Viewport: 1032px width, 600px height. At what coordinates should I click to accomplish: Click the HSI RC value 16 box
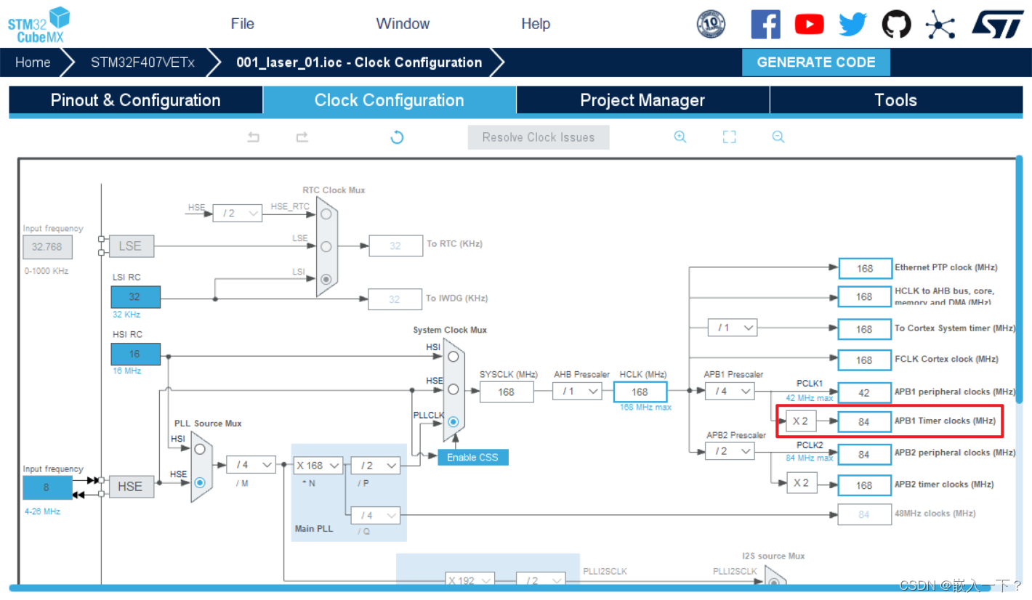coord(135,354)
